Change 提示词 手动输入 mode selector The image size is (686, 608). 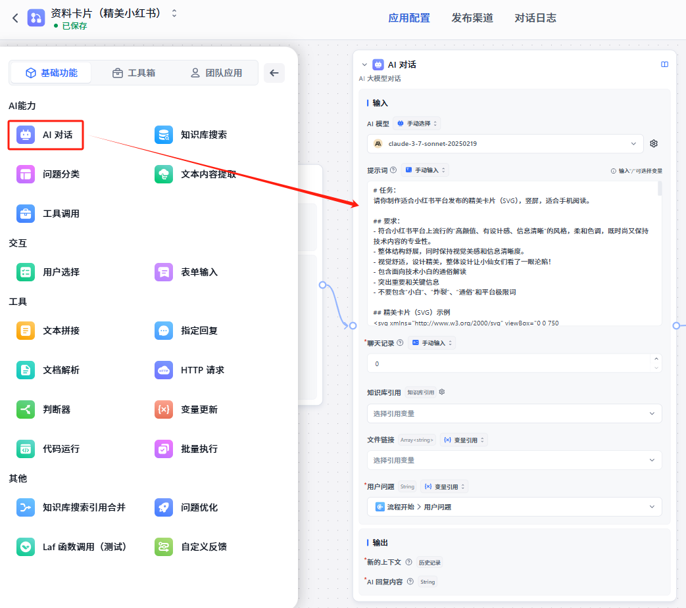coord(425,170)
